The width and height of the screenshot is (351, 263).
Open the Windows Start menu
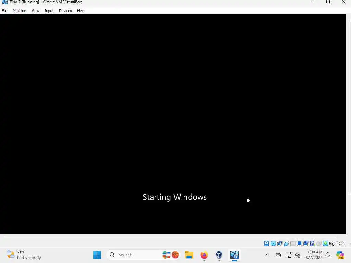(97, 255)
